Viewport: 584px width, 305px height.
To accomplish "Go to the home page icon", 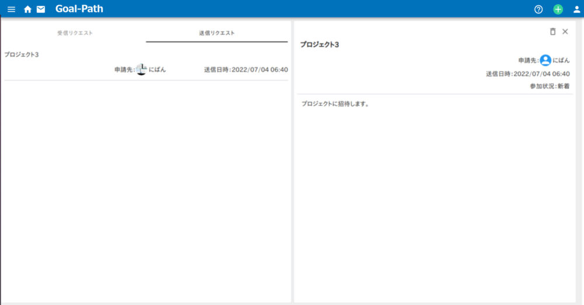I will point(27,9).
